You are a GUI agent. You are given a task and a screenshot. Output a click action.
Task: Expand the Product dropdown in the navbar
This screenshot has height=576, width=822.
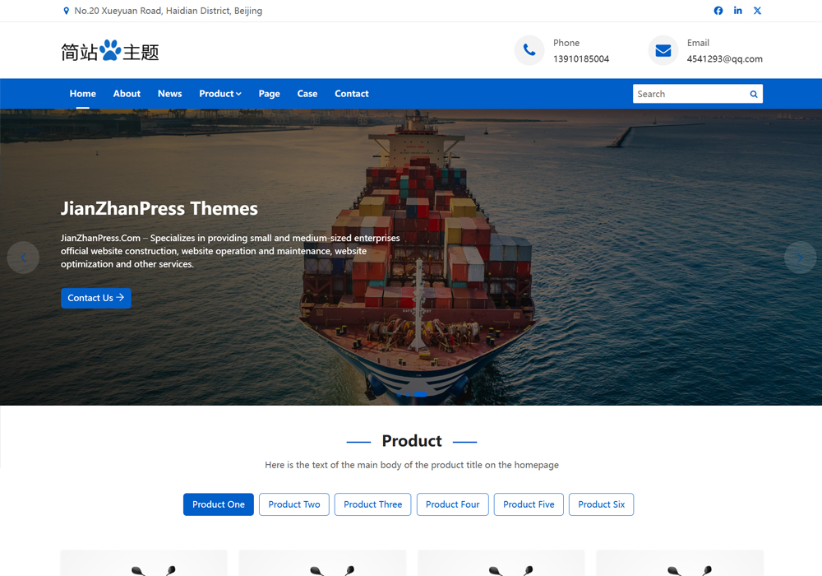219,94
